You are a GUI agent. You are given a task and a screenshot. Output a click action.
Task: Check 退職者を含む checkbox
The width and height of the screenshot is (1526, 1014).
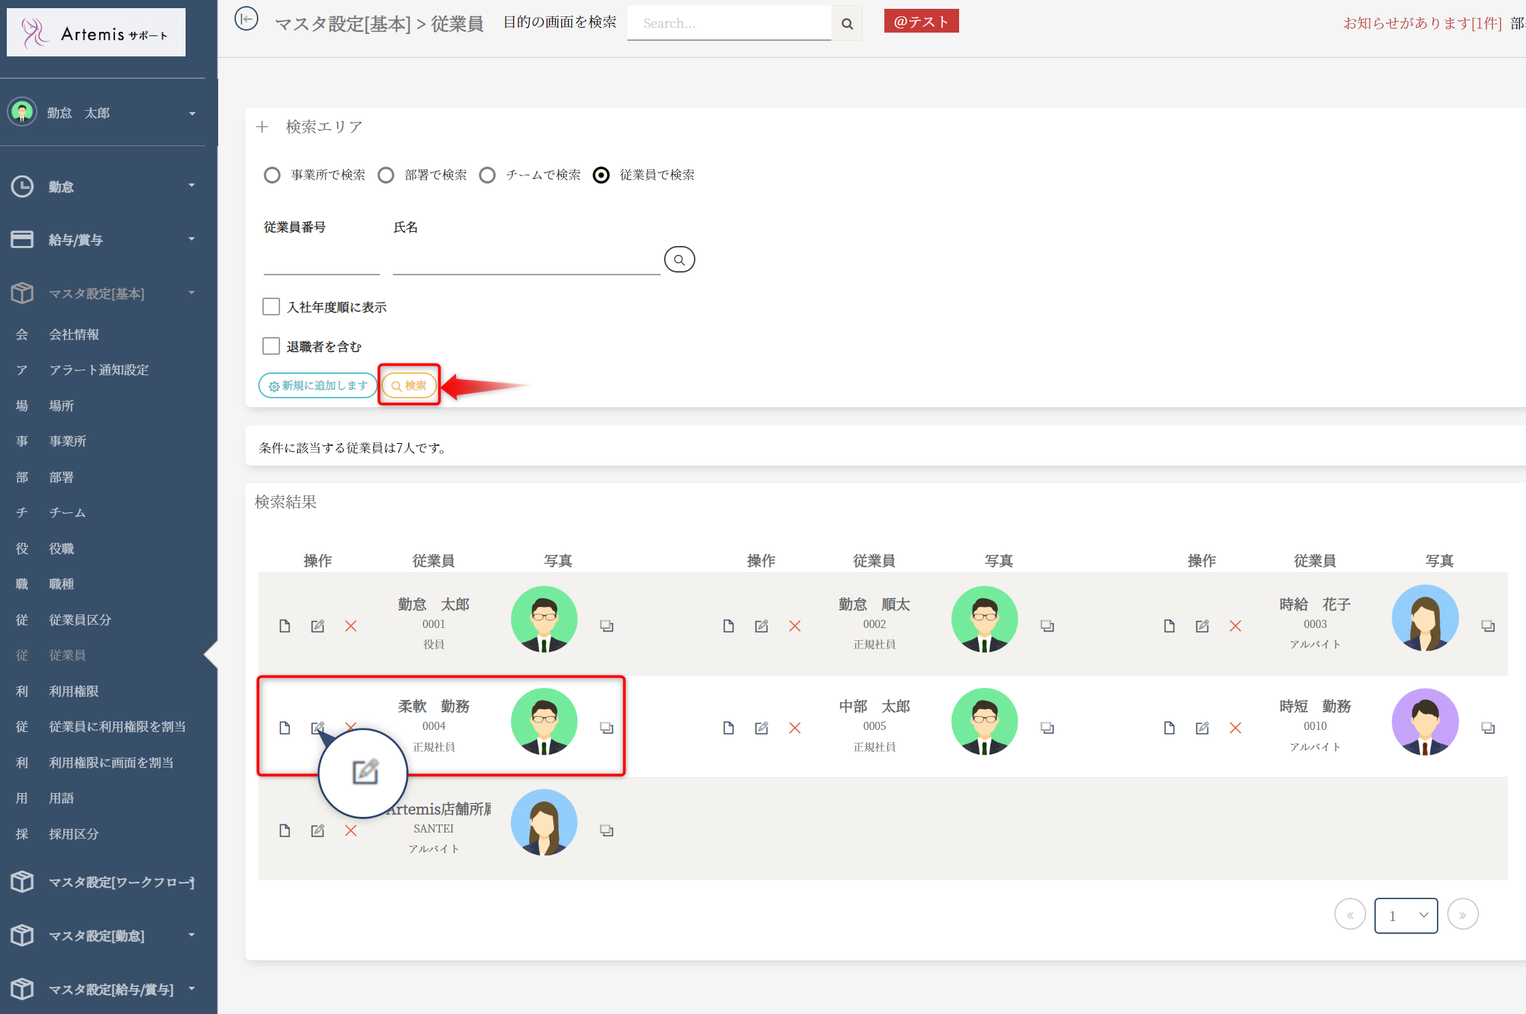(271, 346)
